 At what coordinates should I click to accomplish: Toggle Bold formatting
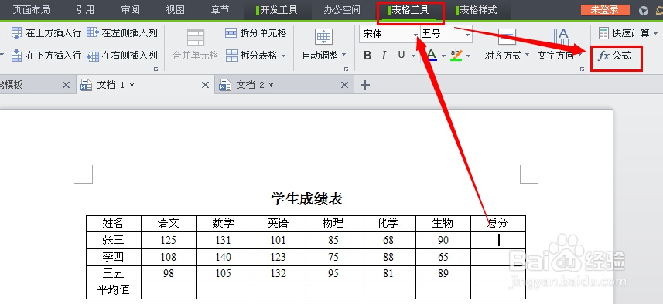click(367, 56)
